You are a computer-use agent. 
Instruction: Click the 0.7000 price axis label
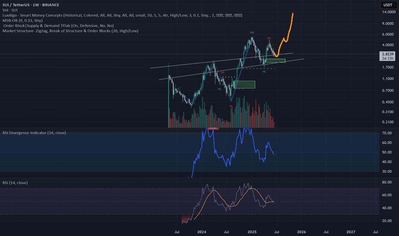point(388,91)
